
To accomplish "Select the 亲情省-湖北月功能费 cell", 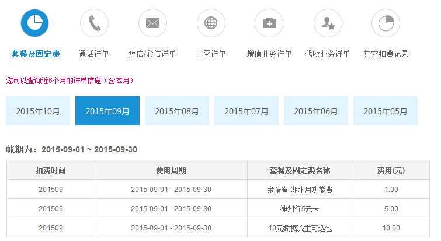I will tap(300, 190).
